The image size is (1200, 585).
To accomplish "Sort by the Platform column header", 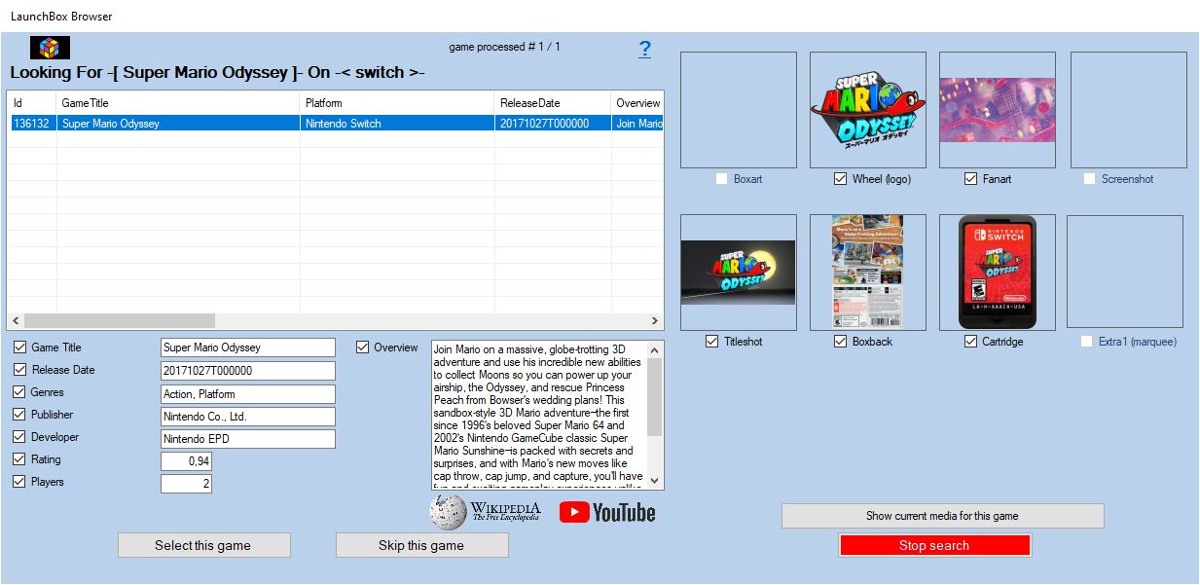I will point(396,103).
